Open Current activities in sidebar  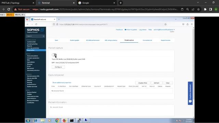tap(32, 44)
